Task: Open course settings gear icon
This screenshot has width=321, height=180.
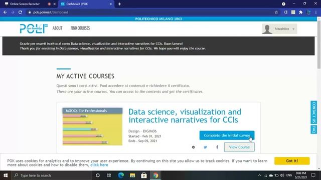Action: click(193, 147)
